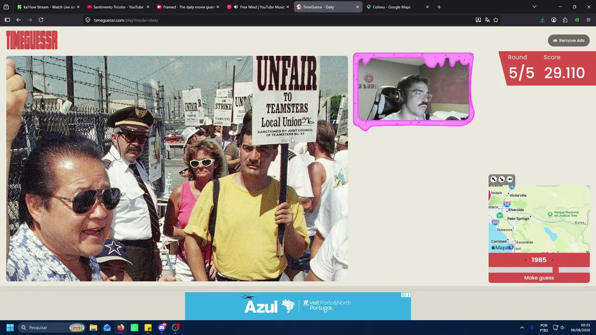The image size is (596, 335).
Task: Reload the TimeGuessr page
Action: point(41,20)
